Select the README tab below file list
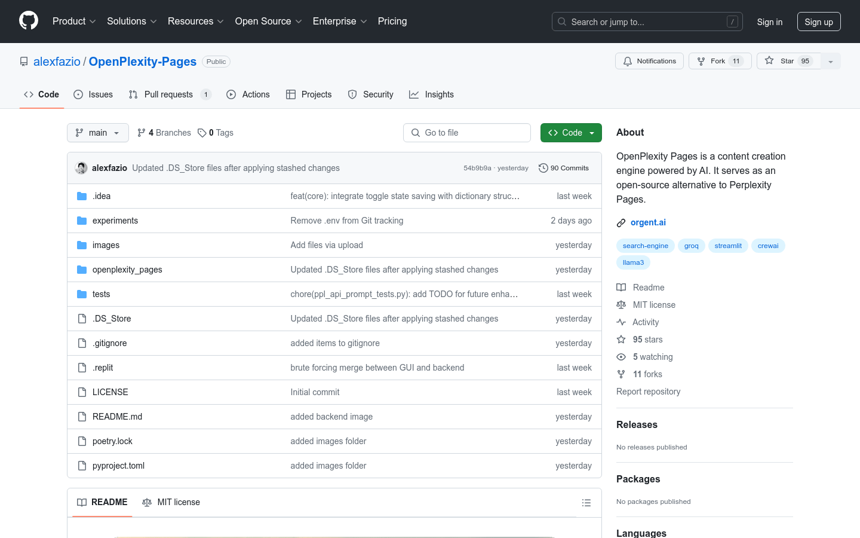Viewport: 860px width, 538px height. [x=102, y=502]
